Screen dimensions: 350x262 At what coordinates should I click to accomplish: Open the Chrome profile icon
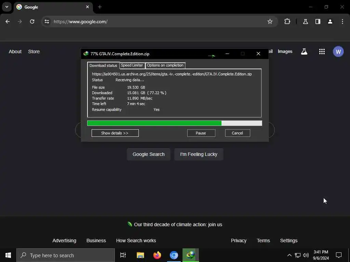(x=330, y=21)
